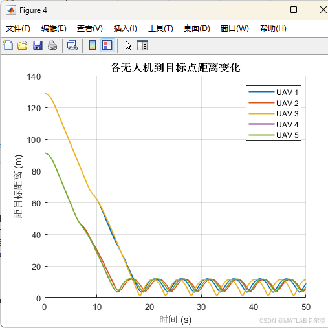
Task: Click the purple line sample for UAV 4
Action: pyautogui.click(x=261, y=124)
